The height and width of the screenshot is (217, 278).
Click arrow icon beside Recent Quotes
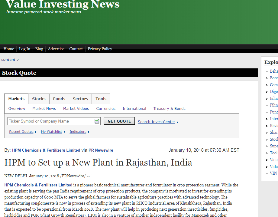(36, 132)
